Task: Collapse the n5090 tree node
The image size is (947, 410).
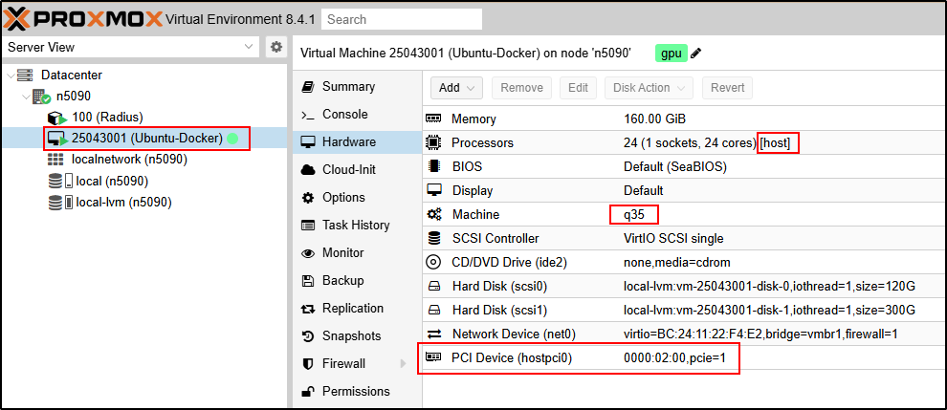Action: click(26, 97)
